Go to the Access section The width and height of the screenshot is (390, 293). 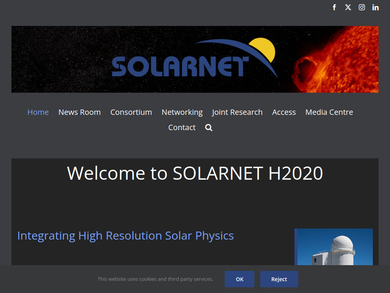[284, 112]
